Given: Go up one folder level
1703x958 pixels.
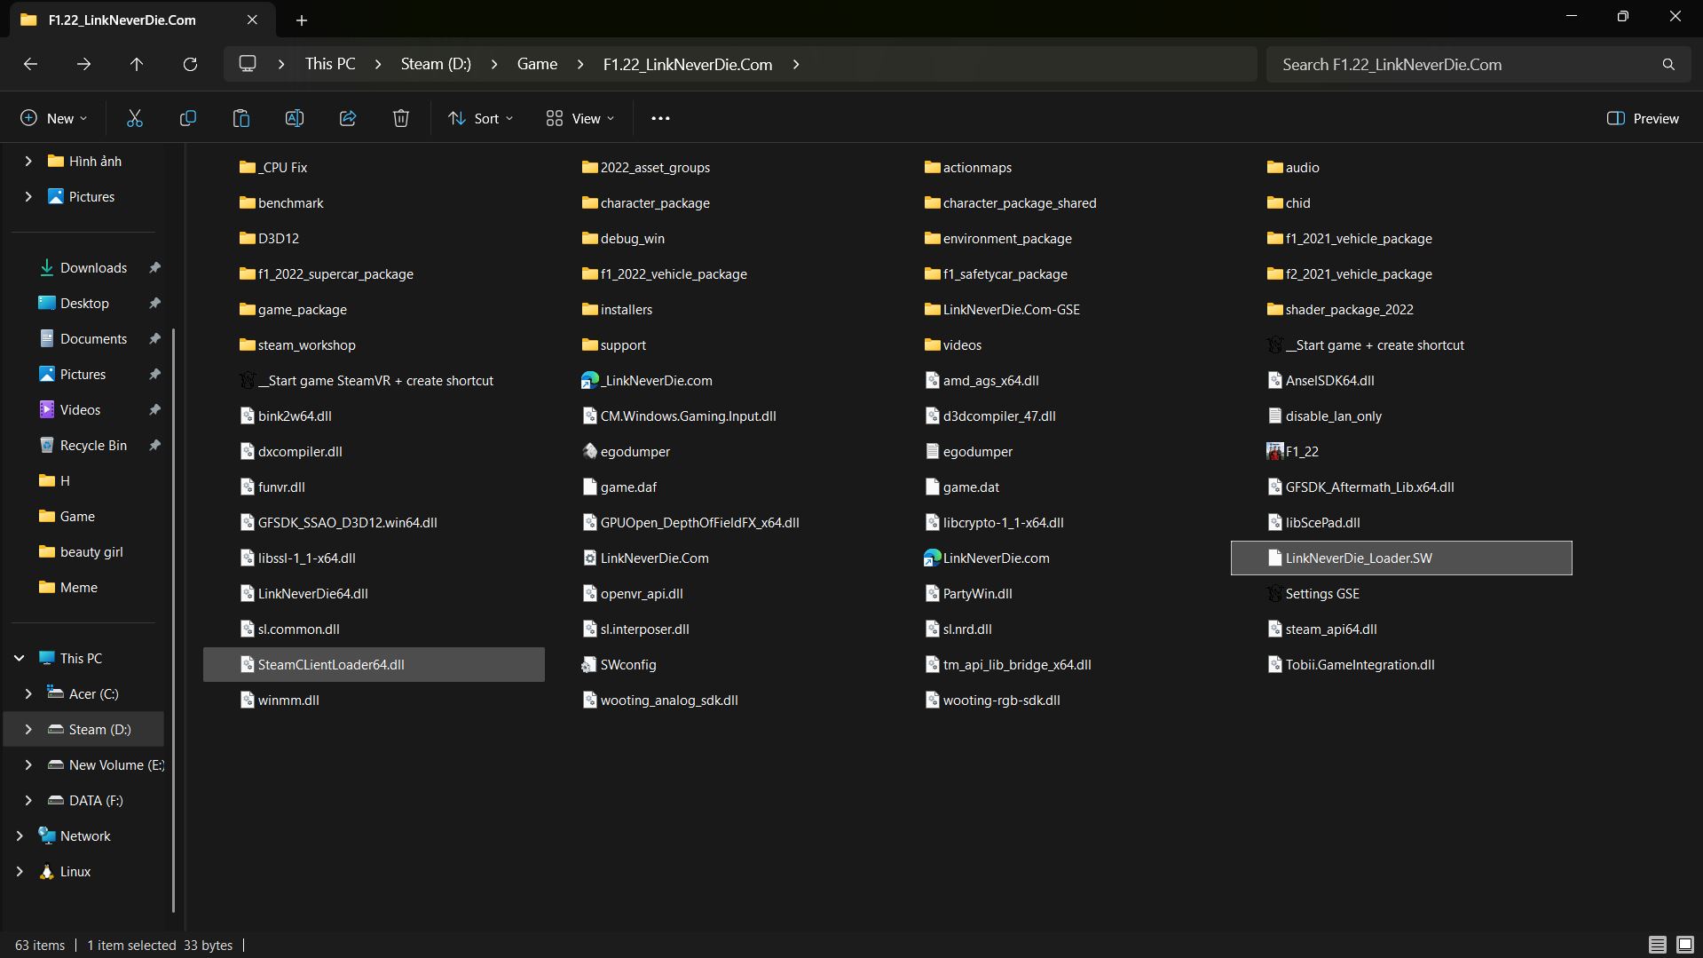Looking at the screenshot, I should pyautogui.click(x=137, y=64).
